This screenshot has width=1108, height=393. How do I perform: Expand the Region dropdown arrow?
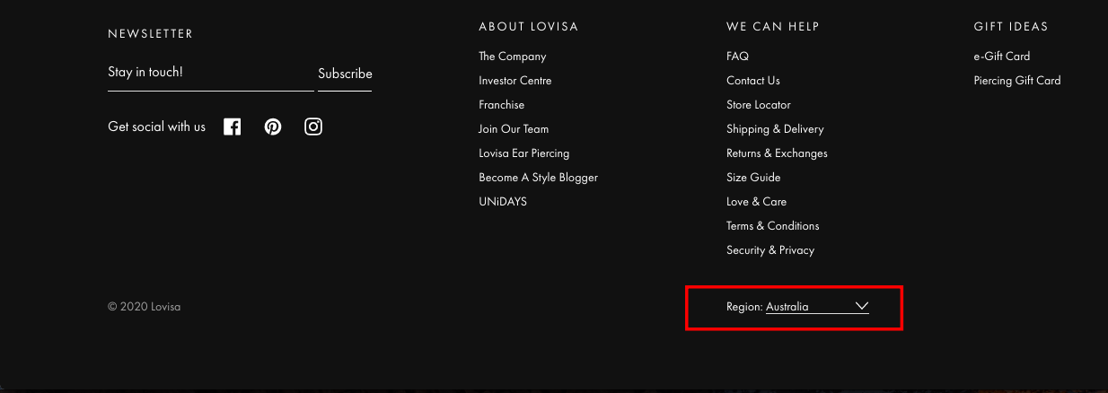click(x=862, y=306)
